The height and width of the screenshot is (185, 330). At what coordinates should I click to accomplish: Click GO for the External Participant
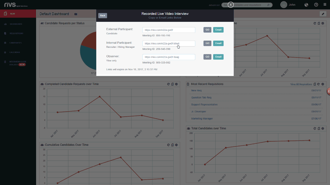click(x=207, y=30)
